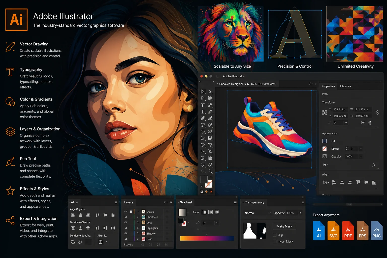
Task: Click the toolbar stroke none box
Action: click(209, 184)
